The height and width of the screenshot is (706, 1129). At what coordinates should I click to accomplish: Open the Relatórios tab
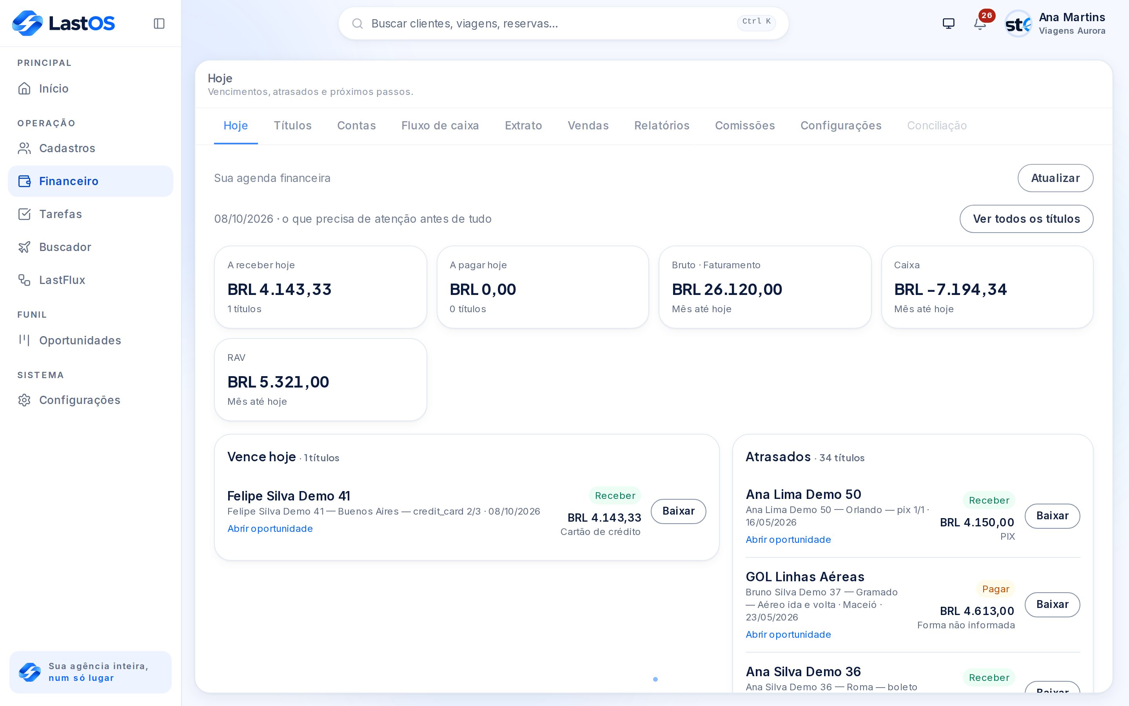point(662,126)
